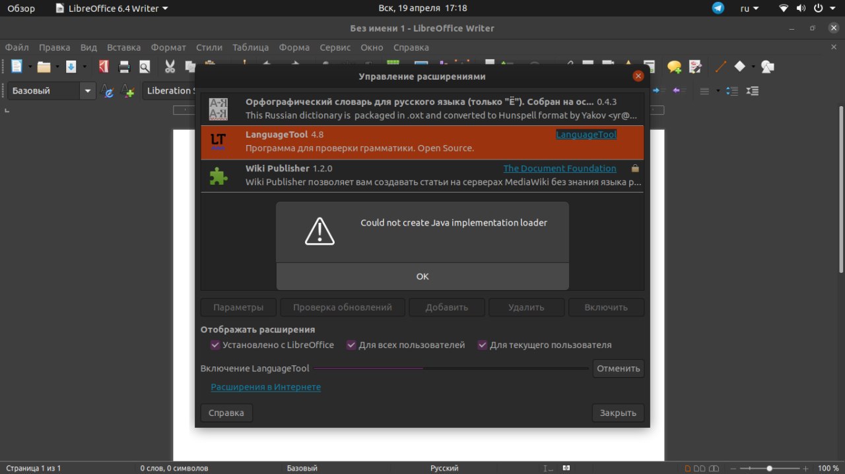Click the Отменить button
The width and height of the screenshot is (845, 474).
coord(618,369)
